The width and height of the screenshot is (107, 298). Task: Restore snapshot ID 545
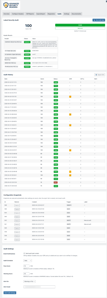[x=17, y=209]
